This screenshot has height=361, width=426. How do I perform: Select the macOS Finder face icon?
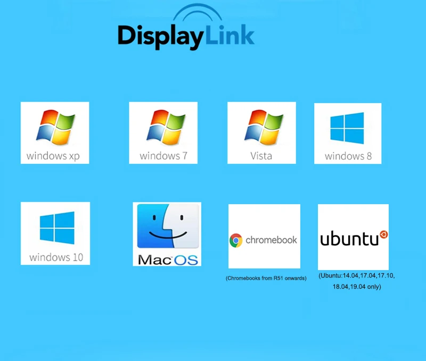click(x=168, y=226)
